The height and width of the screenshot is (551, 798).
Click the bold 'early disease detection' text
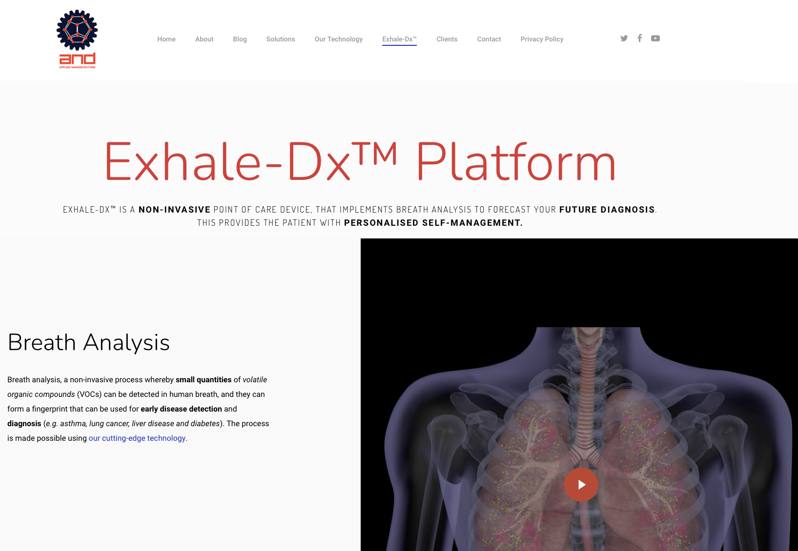pyautogui.click(x=181, y=409)
